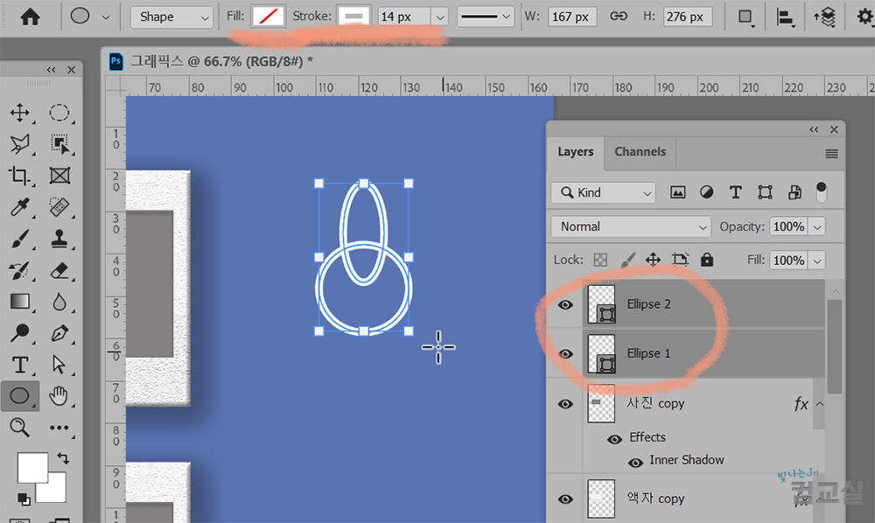The image size is (875, 523).
Task: Swap foreground and background colors
Action: [x=63, y=458]
